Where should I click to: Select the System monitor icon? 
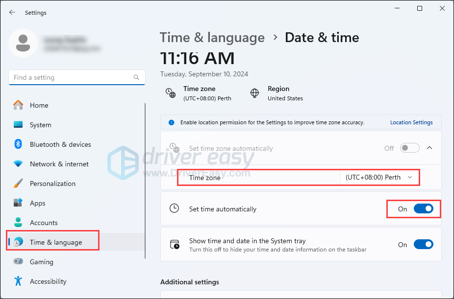18,124
